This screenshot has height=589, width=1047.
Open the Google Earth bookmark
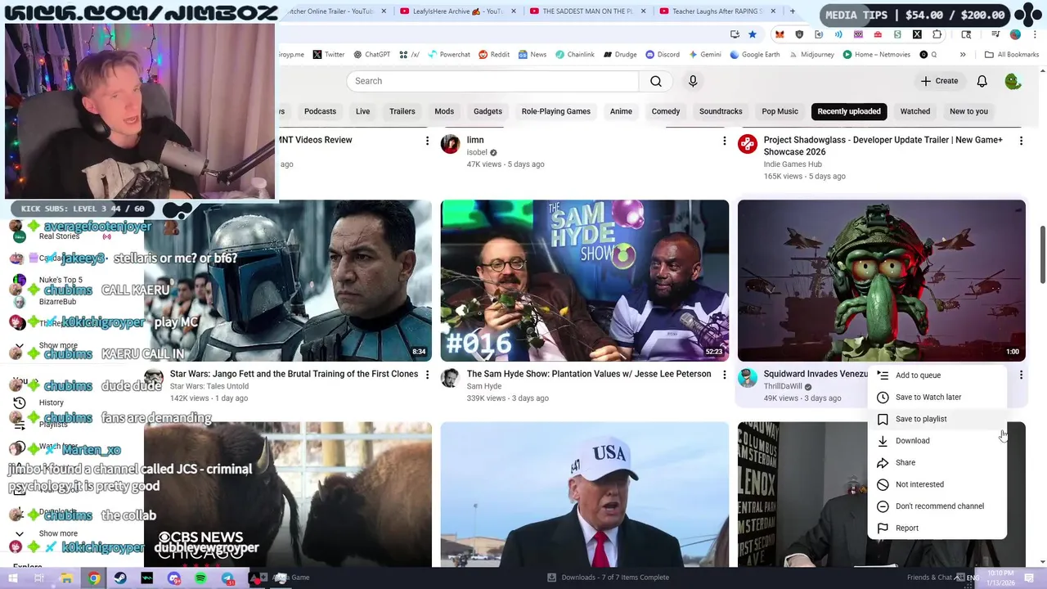click(x=754, y=55)
